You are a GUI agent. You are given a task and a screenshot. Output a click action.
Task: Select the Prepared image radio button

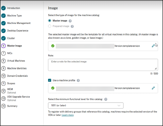[50, 26]
